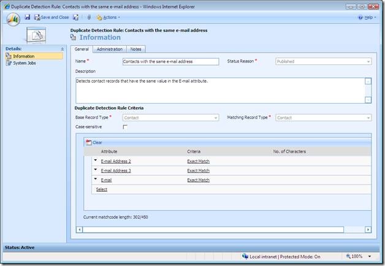Viewport: 385px width, 266px height.
Task: Click the Select link in criteria grid
Action: point(101,189)
